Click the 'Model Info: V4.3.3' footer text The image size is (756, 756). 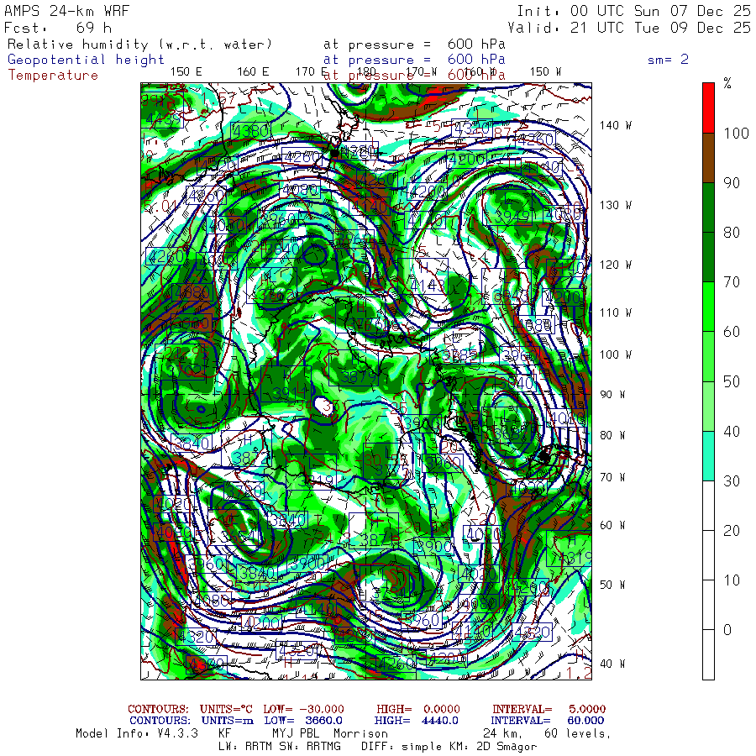pyautogui.click(x=136, y=733)
